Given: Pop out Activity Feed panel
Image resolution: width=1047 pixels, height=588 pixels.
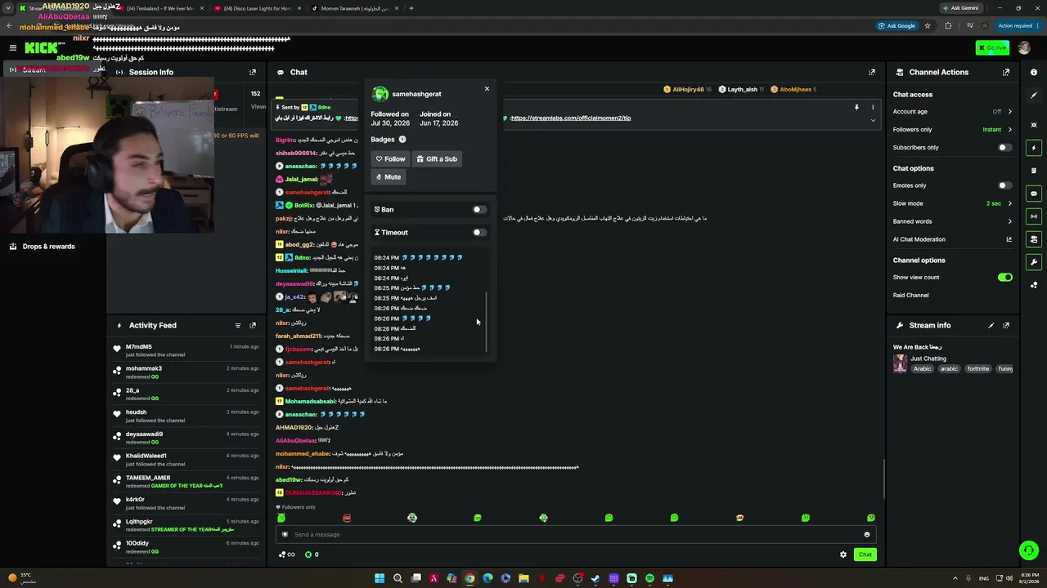Looking at the screenshot, I should tap(253, 326).
